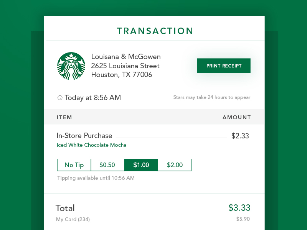Click the Starbucks siren logo
Screen dimensions: 307x230
(x=71, y=66)
